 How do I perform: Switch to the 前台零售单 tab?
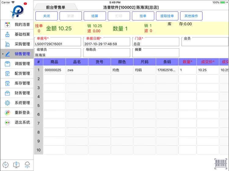point(56,7)
